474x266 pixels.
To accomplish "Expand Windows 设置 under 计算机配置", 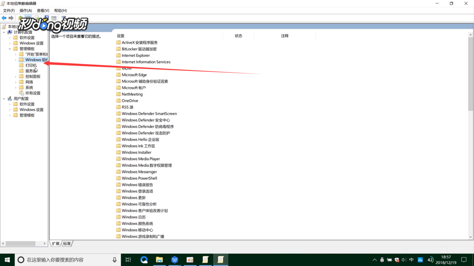I will pos(10,43).
